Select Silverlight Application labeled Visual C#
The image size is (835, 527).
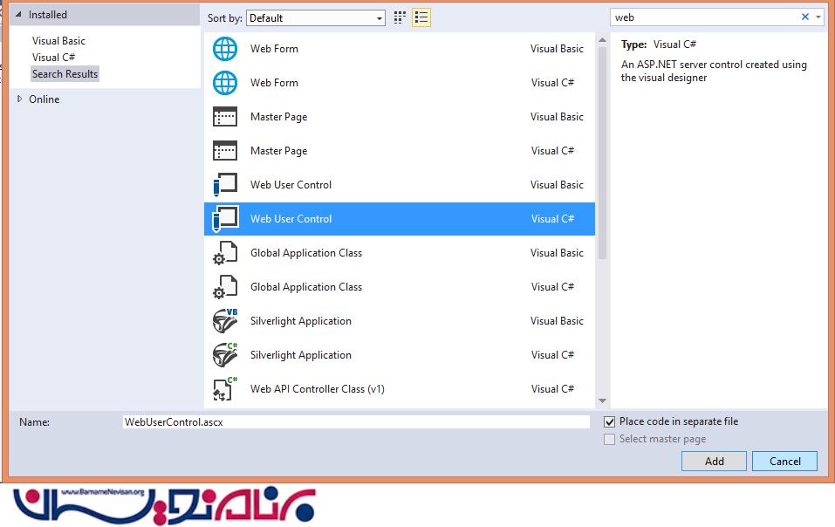coord(400,355)
